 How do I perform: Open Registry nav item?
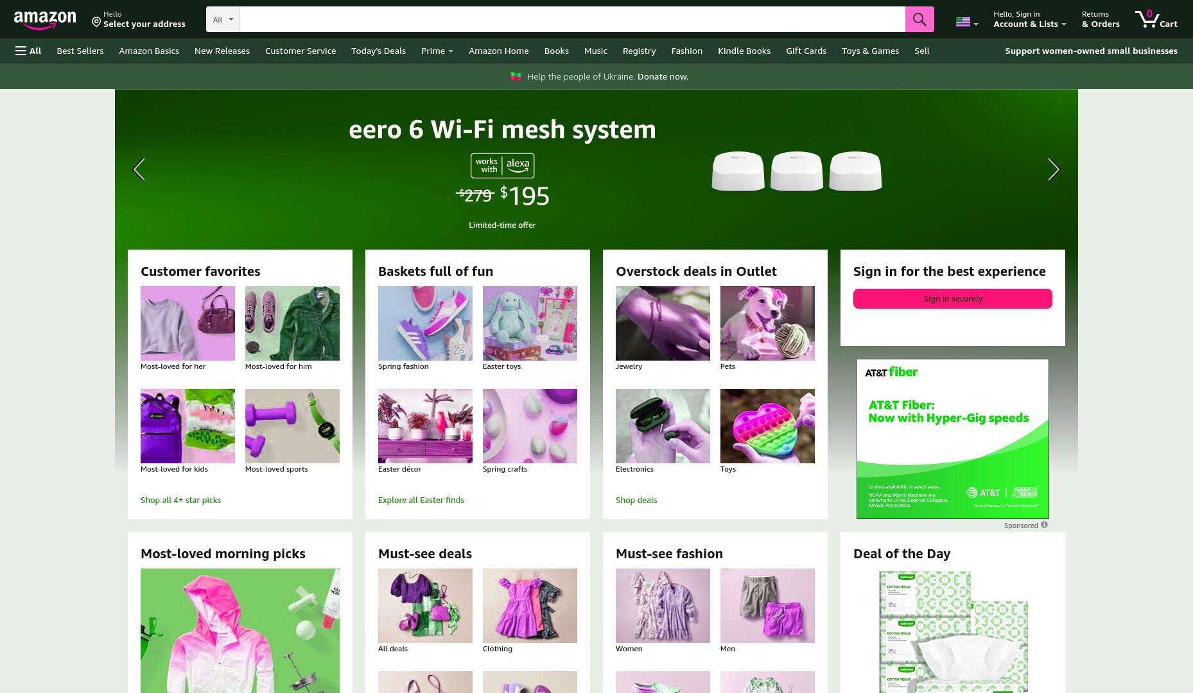(x=639, y=51)
